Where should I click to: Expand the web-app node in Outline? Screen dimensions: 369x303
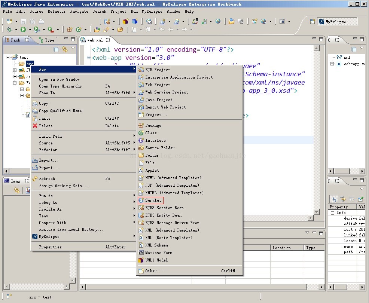(x=332, y=64)
